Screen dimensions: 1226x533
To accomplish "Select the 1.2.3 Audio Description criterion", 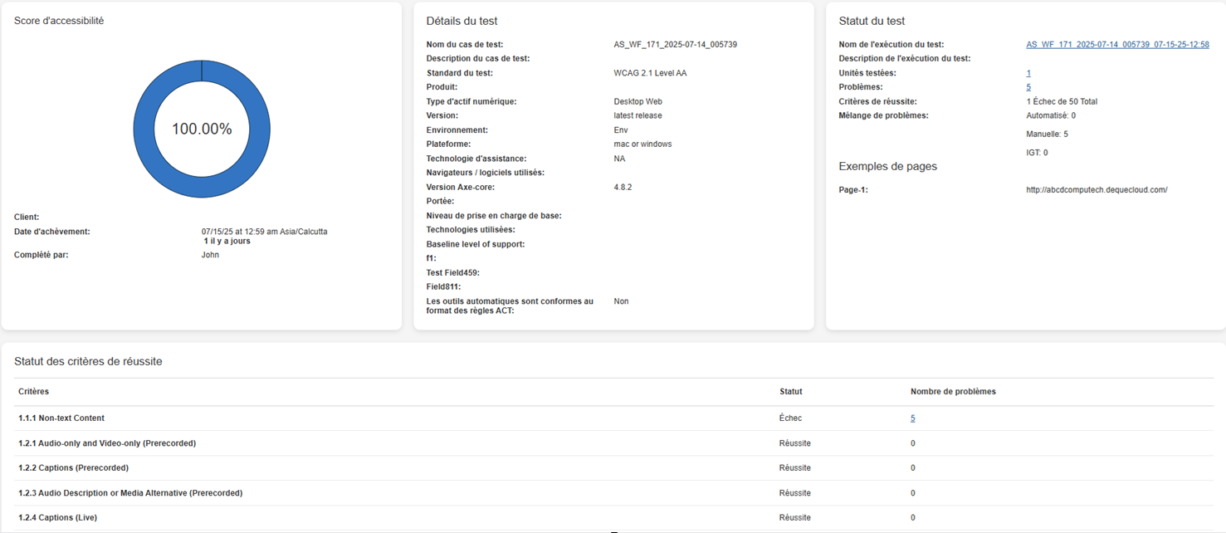I will pyautogui.click(x=130, y=493).
